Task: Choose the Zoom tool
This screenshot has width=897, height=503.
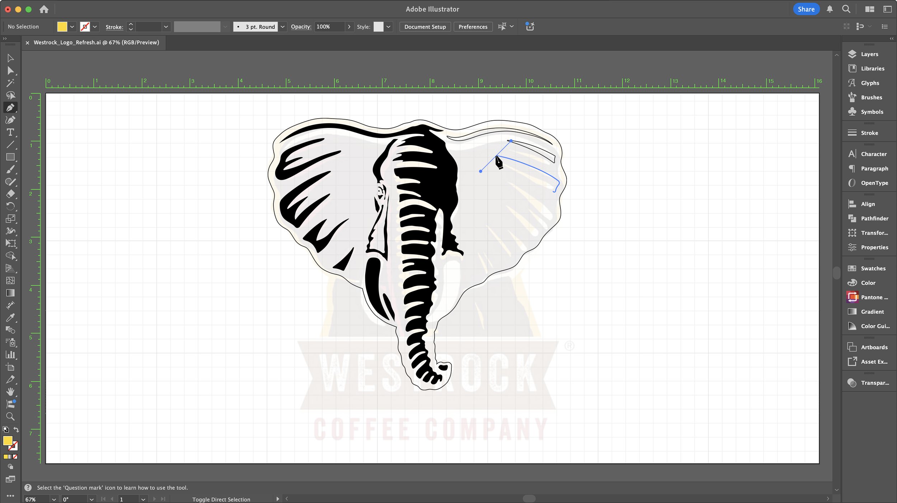Action: click(x=10, y=416)
